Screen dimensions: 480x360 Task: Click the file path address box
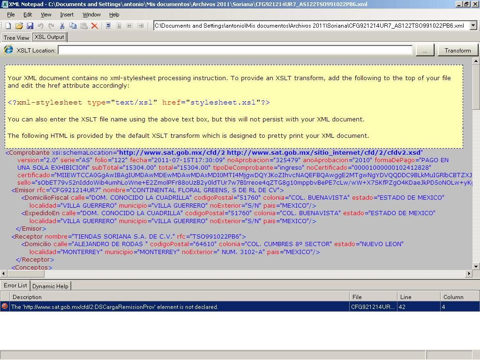click(x=312, y=25)
